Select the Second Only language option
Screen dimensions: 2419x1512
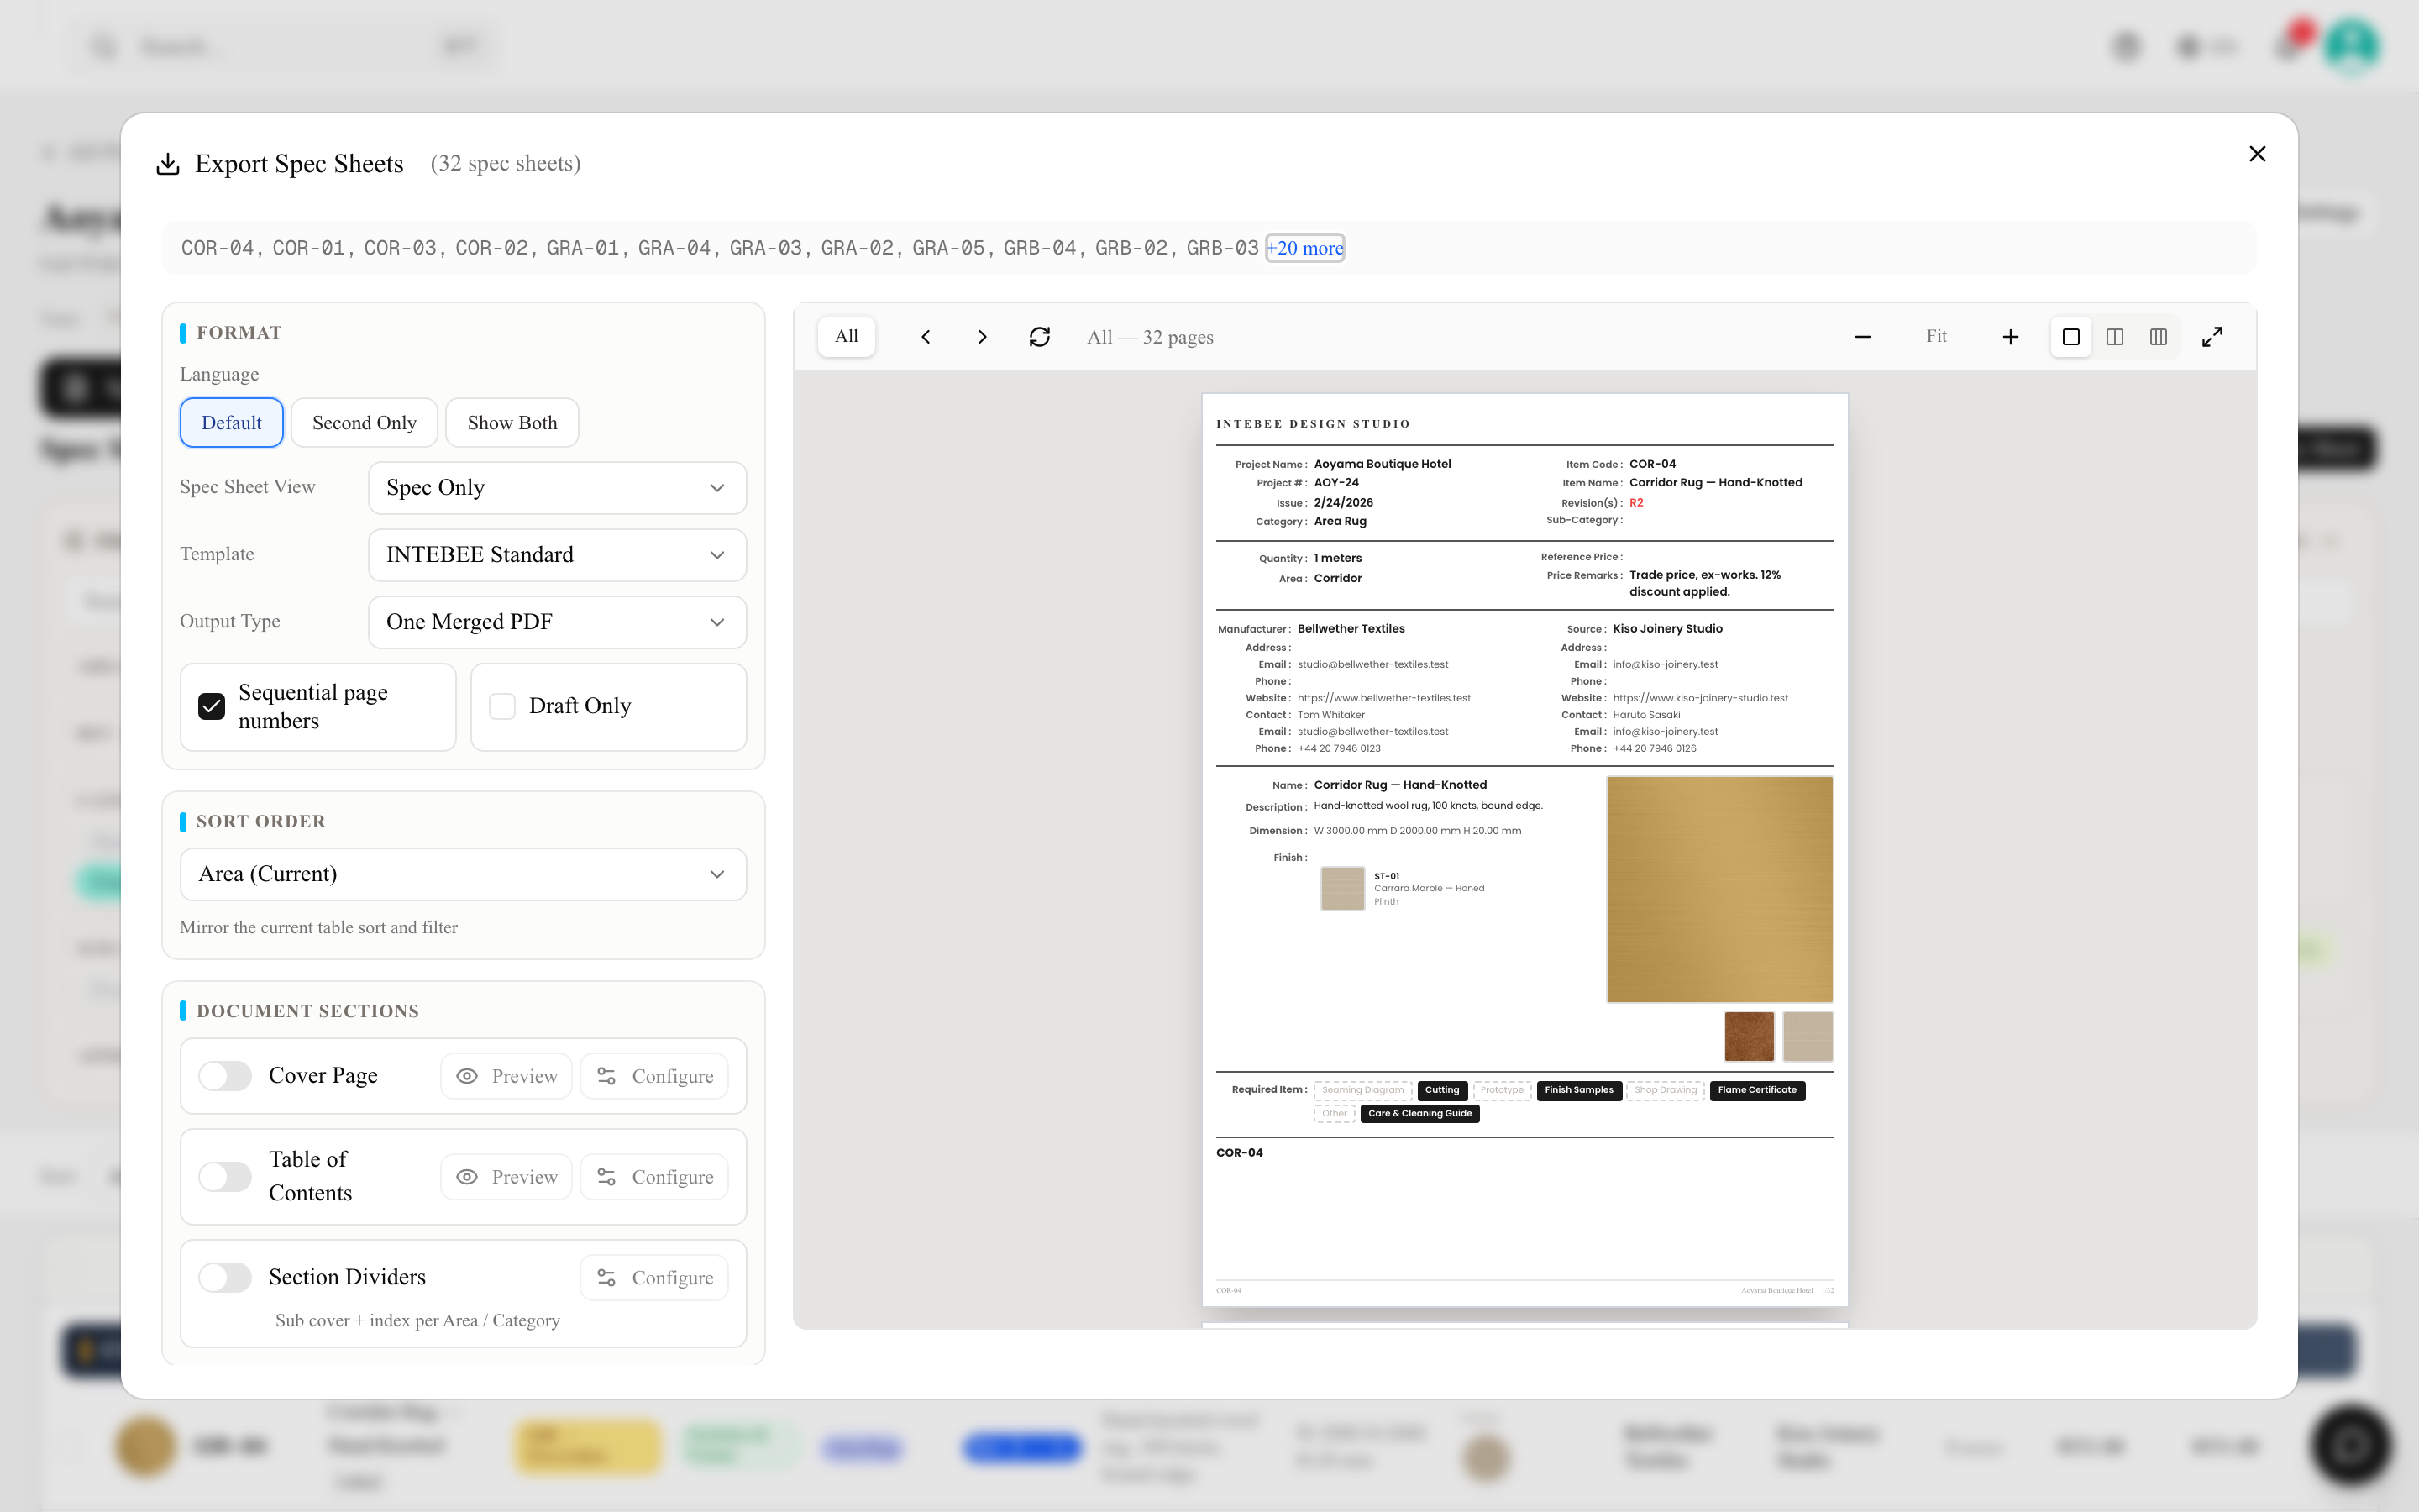(364, 423)
